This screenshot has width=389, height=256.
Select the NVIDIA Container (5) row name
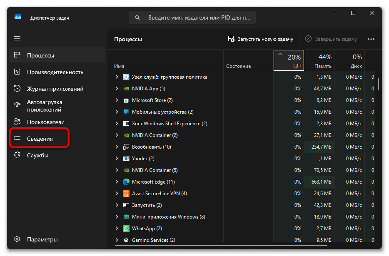(155, 170)
